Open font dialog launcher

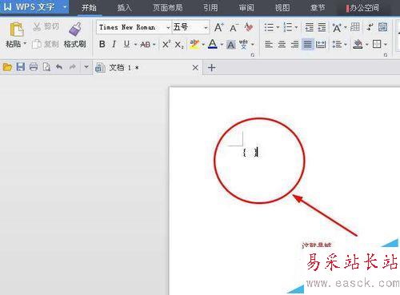pos(252,55)
